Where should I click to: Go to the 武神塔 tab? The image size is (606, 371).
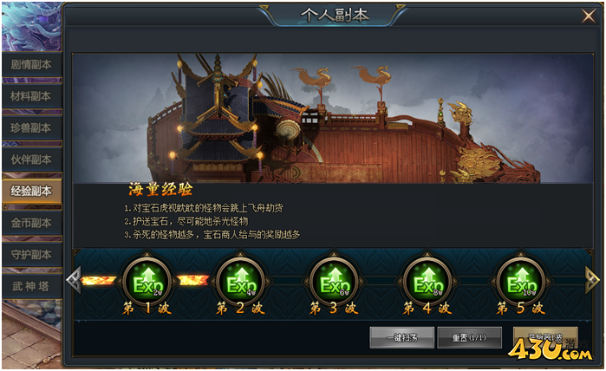[31, 286]
